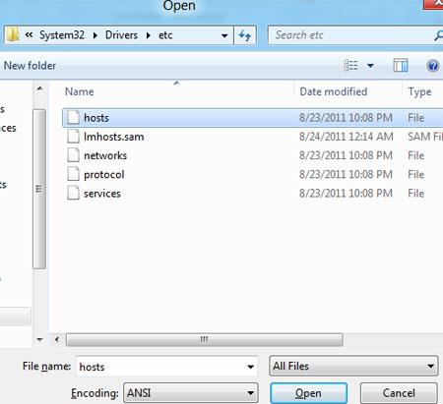The height and width of the screenshot is (404, 443).
Task: Select the protocol file name
Action: coord(104,175)
